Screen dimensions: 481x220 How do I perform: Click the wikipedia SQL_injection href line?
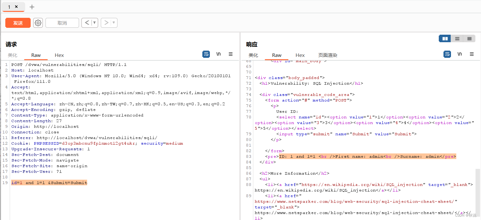pyautogui.click(x=369, y=185)
